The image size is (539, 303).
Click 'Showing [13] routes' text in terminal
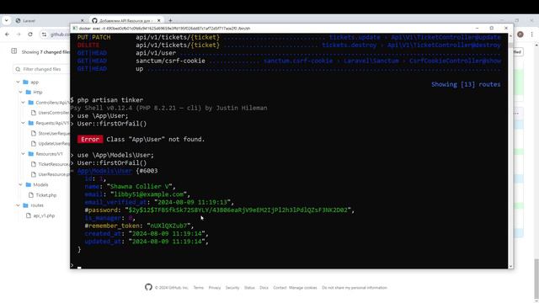click(x=466, y=84)
